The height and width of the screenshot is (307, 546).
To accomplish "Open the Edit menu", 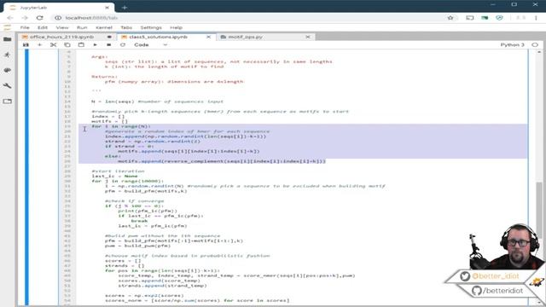I will 43,27.
